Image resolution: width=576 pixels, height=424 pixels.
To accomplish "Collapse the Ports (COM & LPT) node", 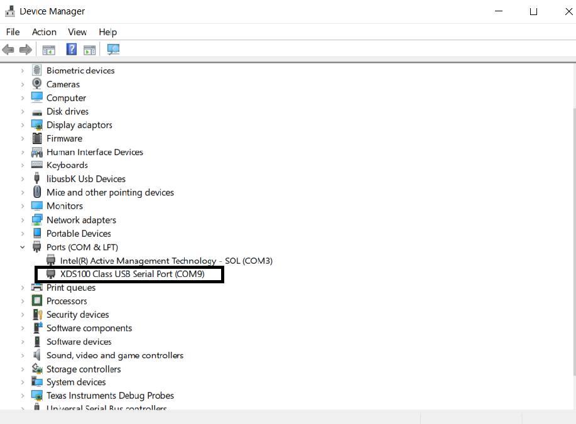I will tap(23, 247).
